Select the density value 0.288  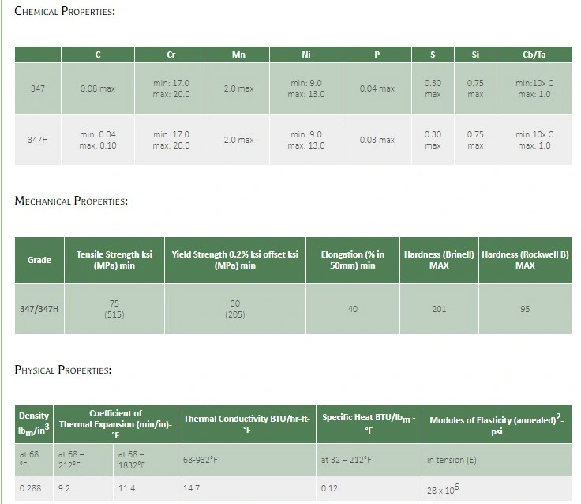click(x=30, y=488)
